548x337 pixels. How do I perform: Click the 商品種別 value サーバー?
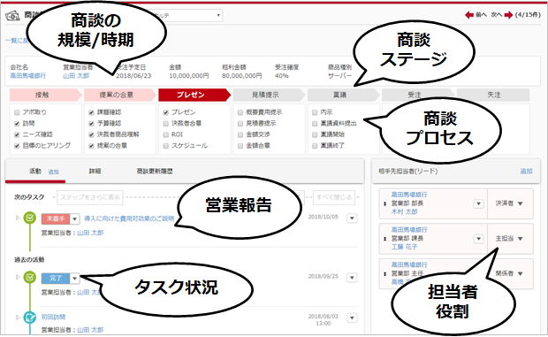339,76
